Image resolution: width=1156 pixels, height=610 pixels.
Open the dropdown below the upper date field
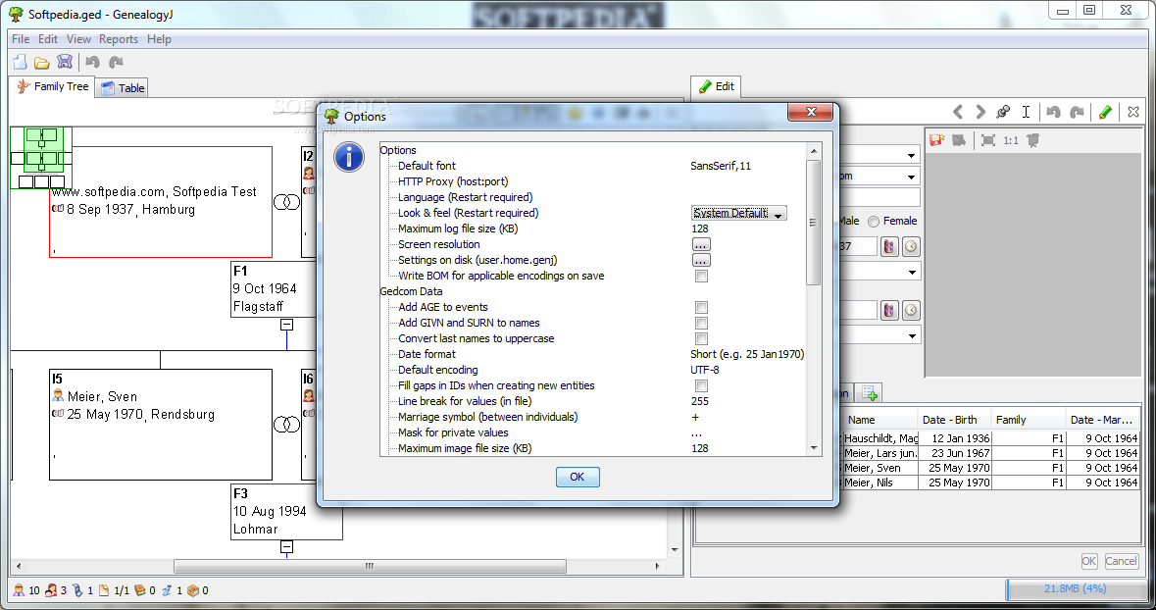point(912,273)
